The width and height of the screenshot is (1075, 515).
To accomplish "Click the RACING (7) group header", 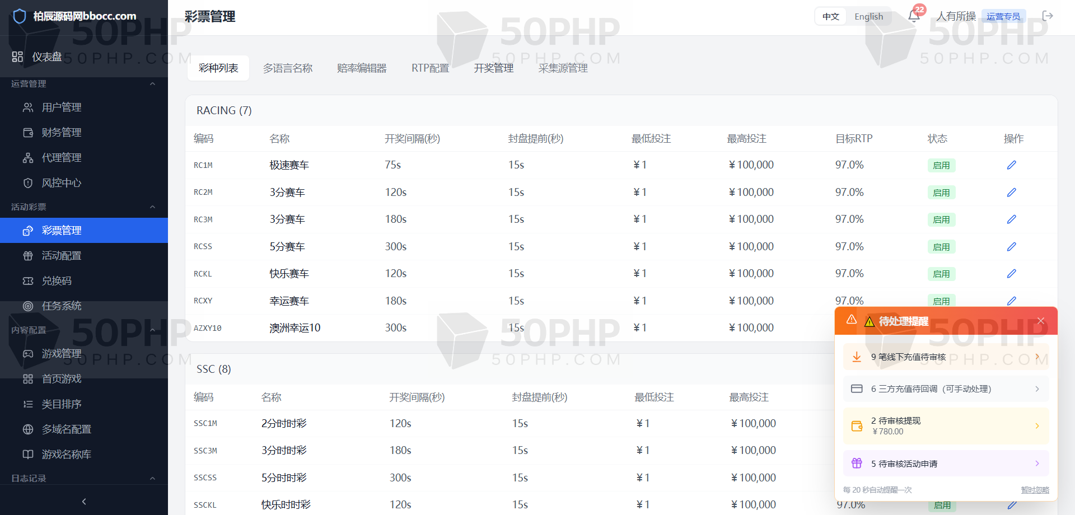I will (x=224, y=111).
